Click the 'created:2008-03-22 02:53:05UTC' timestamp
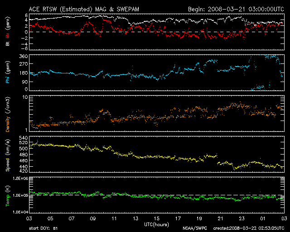Image resolution: width=290 pixels, height=232 pixels. coord(249,228)
